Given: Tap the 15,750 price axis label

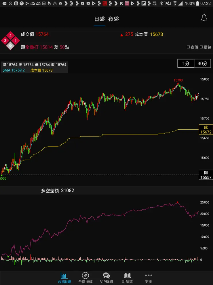Looking at the screenshot, I should [x=205, y=99].
